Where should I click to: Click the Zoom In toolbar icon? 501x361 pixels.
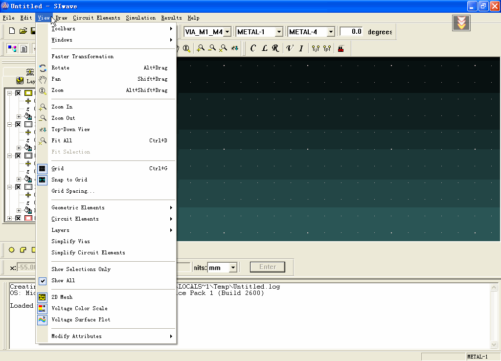click(x=201, y=48)
